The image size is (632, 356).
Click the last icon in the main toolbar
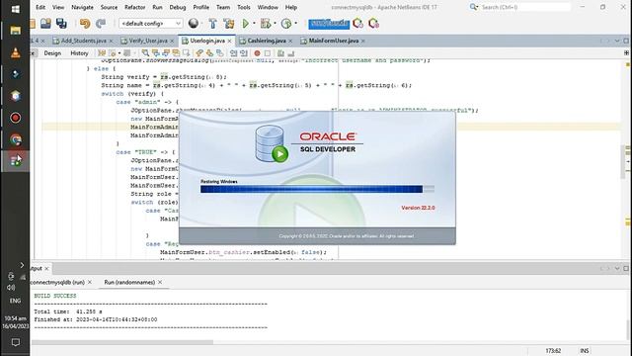coord(373,24)
